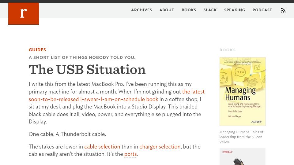Viewport: 294px width, 165px height.
Task: Go to the About page
Action: (167, 10)
